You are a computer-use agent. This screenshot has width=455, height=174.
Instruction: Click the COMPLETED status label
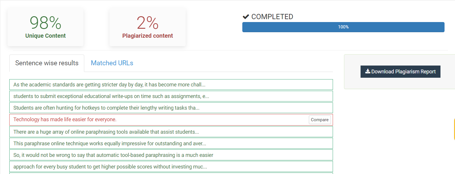coord(272,17)
